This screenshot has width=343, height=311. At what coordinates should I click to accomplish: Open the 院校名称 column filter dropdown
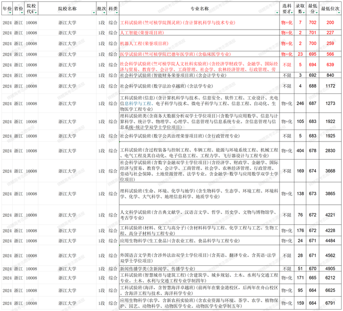[94, 13]
